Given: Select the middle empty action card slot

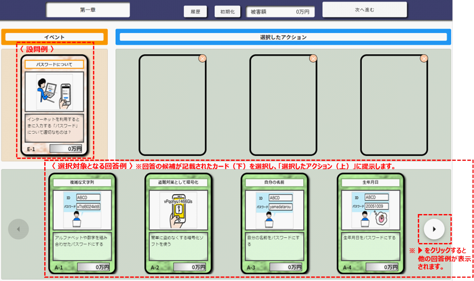Looking at the screenshot, I should point(283,105).
